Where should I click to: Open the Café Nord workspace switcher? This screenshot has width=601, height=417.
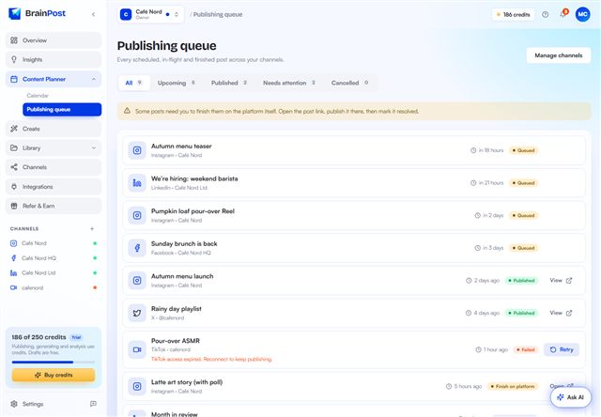pyautogui.click(x=150, y=15)
